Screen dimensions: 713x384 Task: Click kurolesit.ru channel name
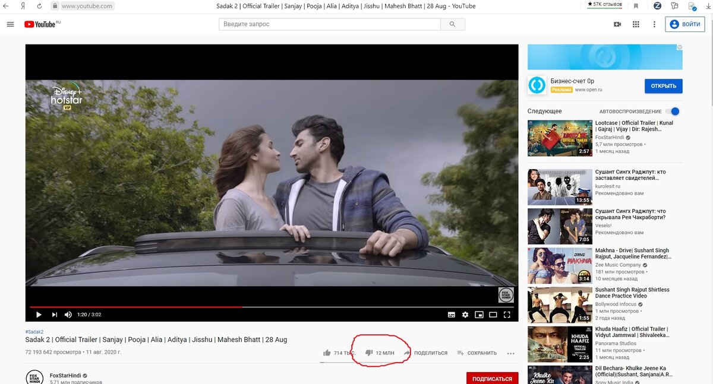point(607,186)
